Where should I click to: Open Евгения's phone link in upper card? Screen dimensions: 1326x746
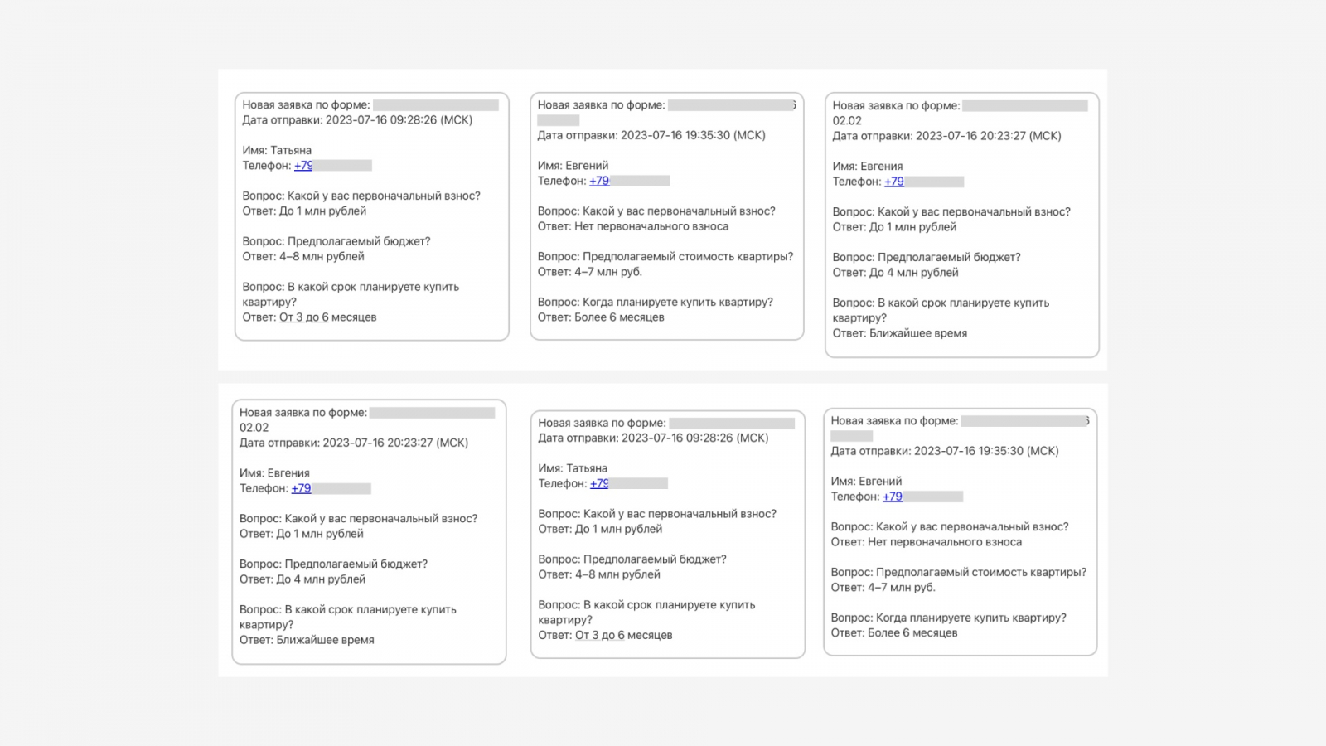[x=893, y=182]
